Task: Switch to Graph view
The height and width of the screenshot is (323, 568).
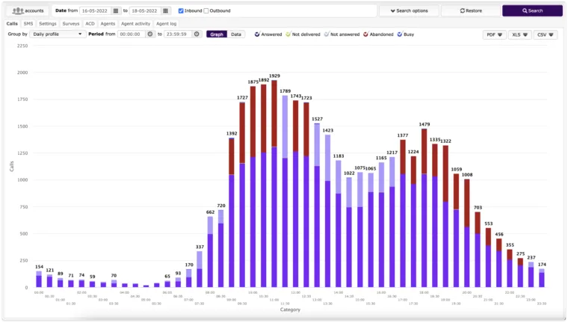Action: tap(217, 34)
